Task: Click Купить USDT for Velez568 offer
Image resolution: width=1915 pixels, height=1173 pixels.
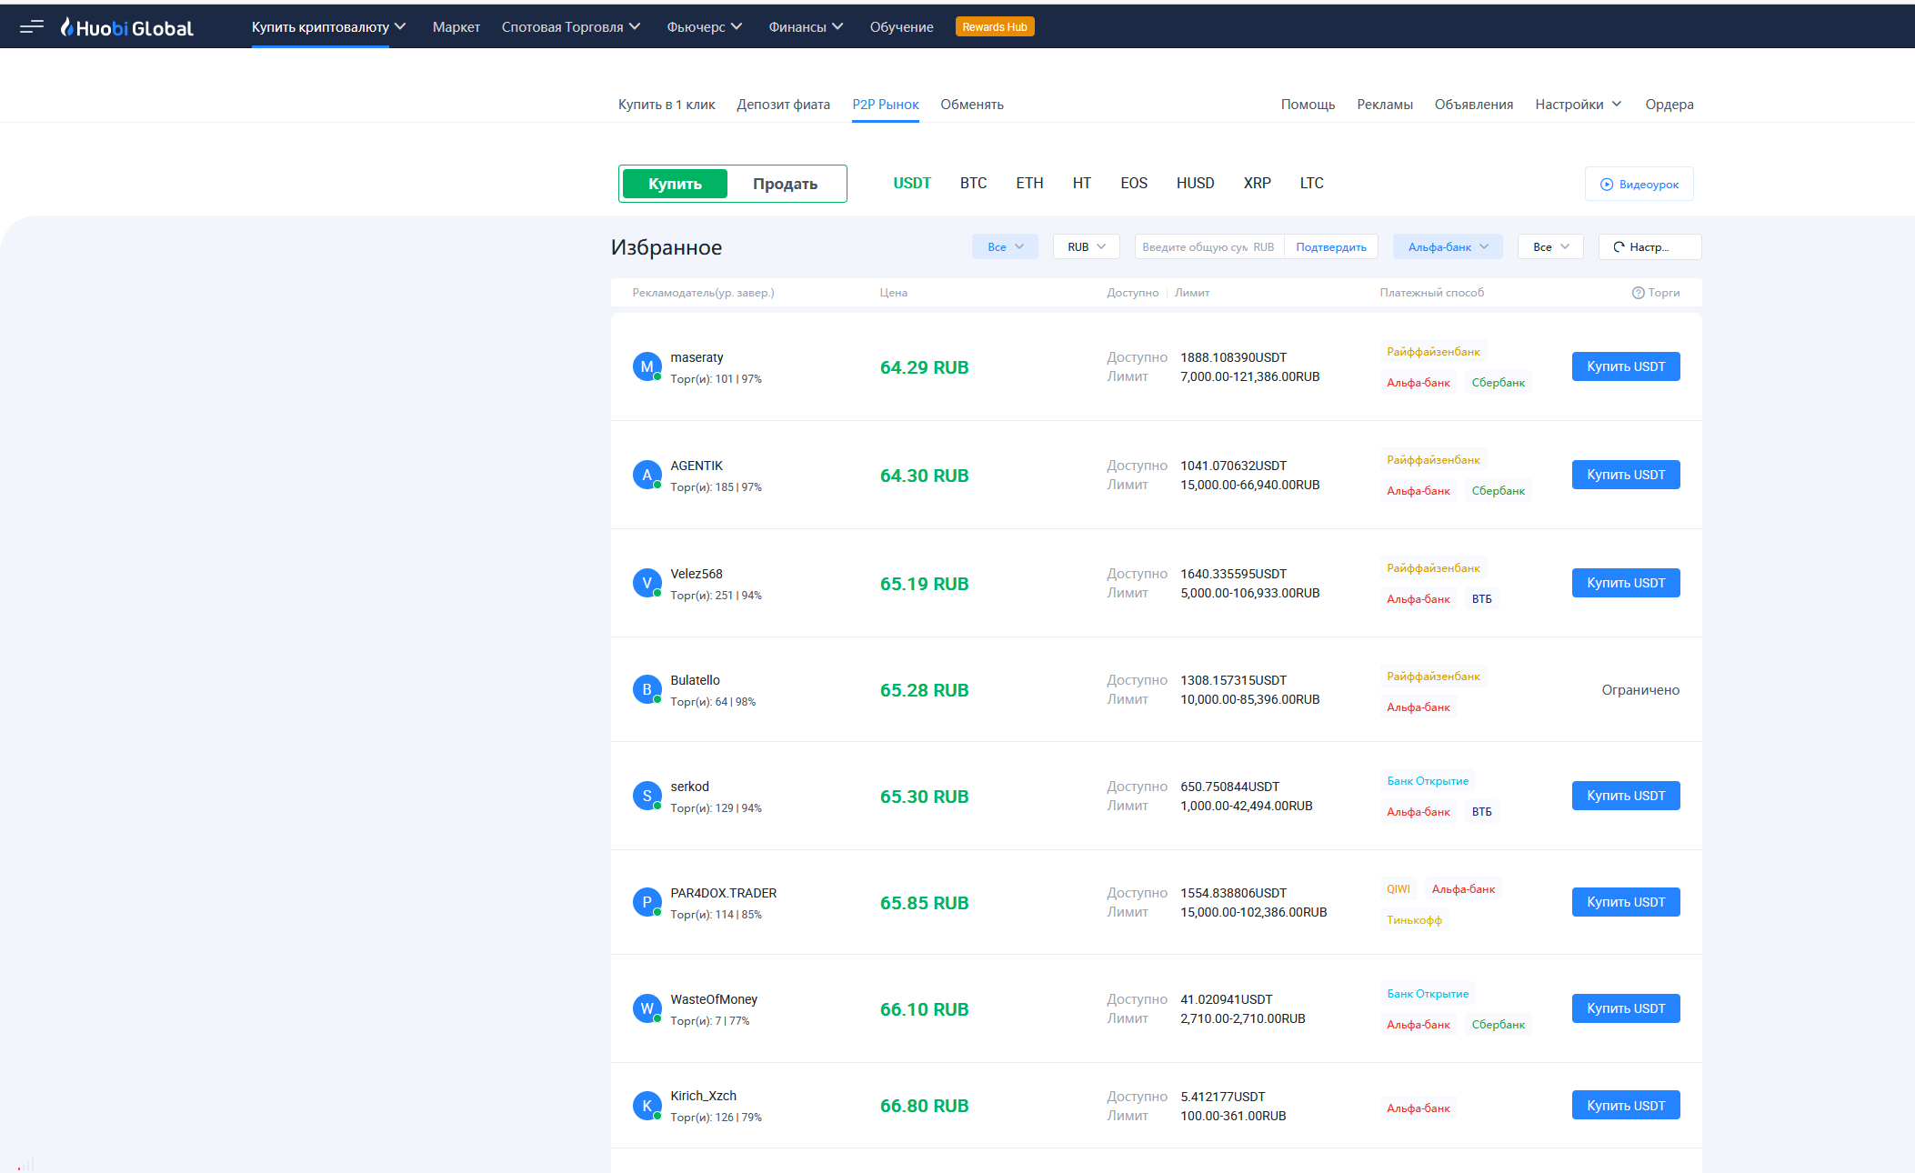Action: 1625,583
